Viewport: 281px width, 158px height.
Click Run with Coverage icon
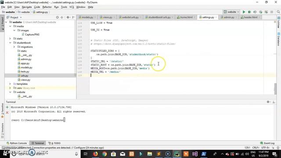pos(255,12)
